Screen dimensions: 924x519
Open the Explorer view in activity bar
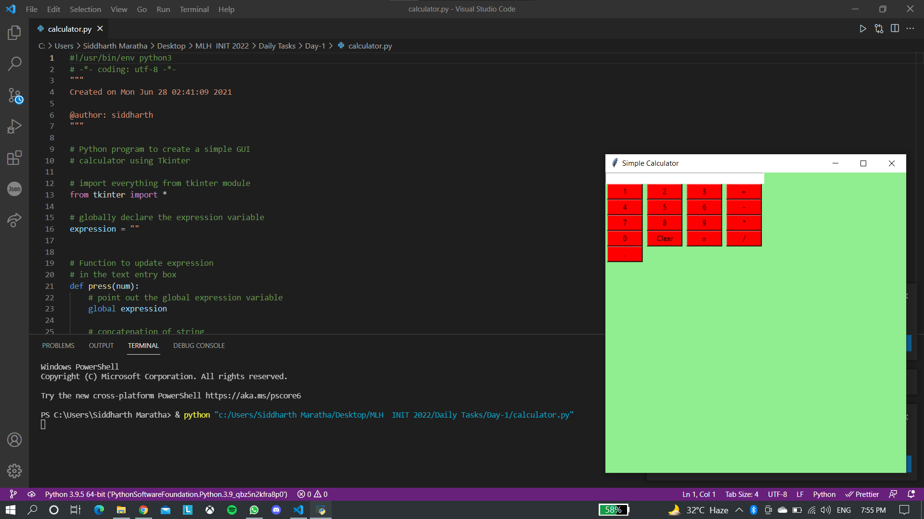click(x=14, y=33)
